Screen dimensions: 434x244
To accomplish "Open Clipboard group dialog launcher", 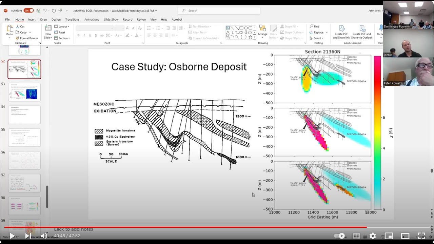I will [x=40, y=43].
